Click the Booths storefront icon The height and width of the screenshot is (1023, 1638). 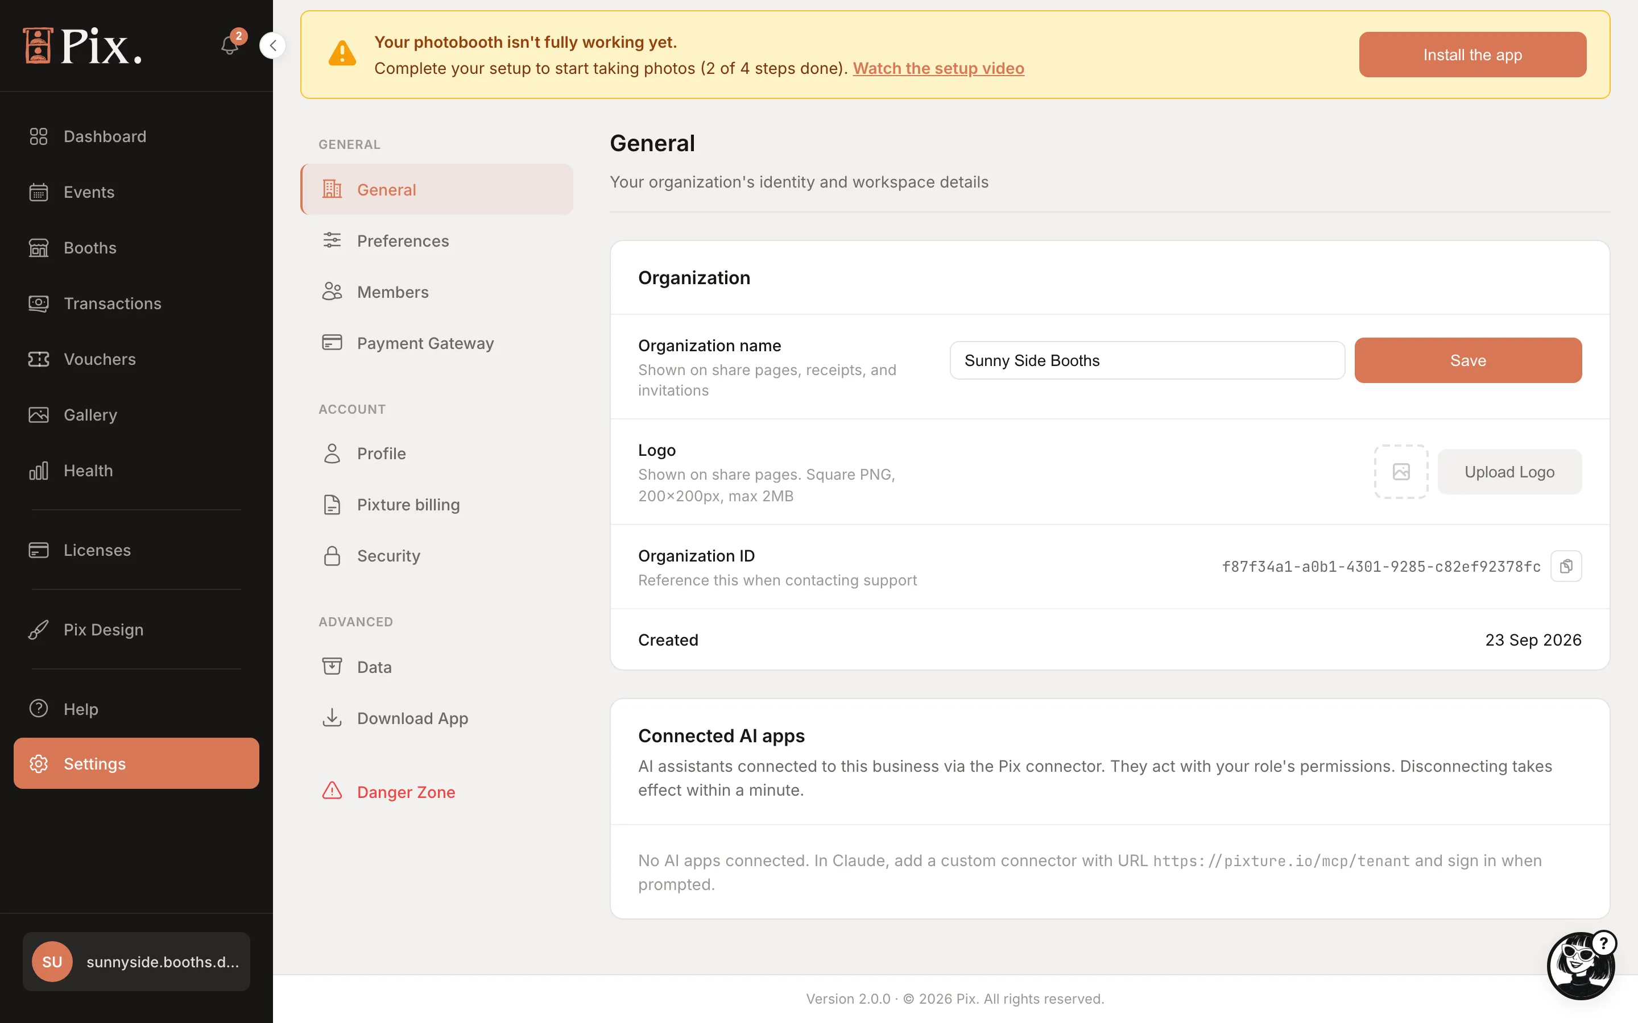(x=39, y=248)
